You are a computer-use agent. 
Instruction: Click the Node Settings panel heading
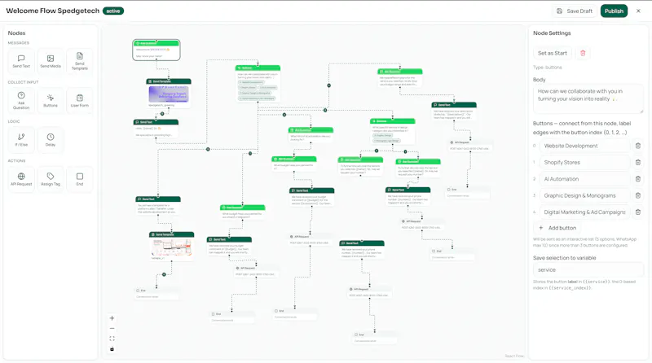click(552, 33)
